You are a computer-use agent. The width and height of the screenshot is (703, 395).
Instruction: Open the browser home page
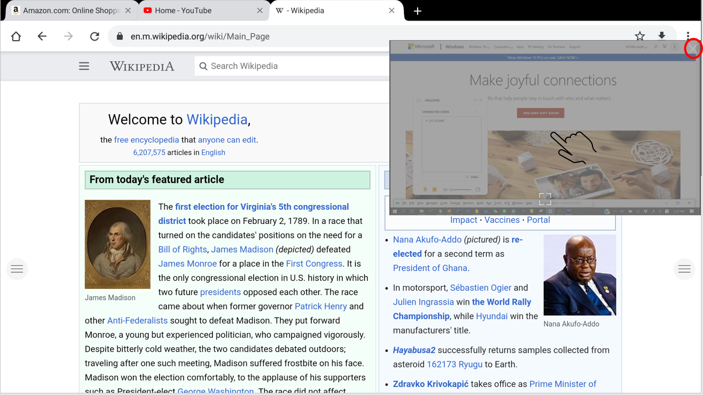coord(16,36)
